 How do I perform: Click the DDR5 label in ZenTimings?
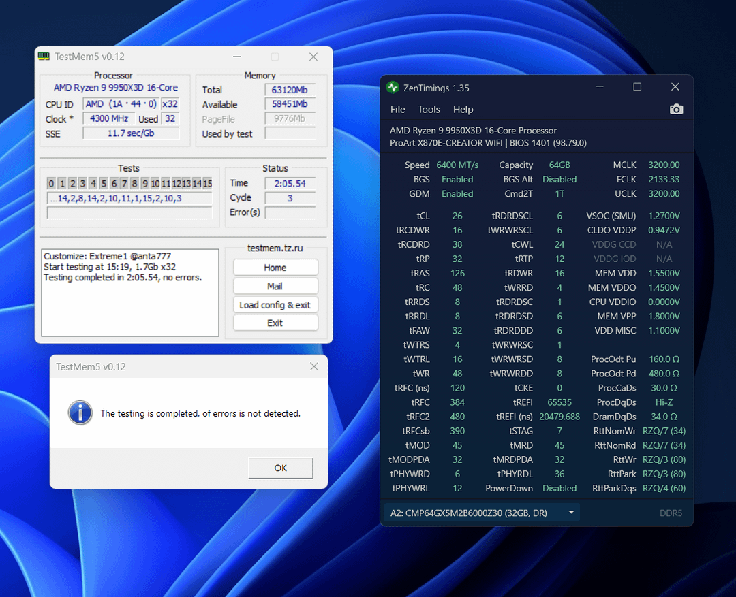[671, 513]
